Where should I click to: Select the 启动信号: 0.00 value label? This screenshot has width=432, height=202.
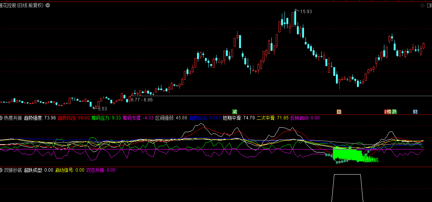pyautogui.click(x=70, y=170)
